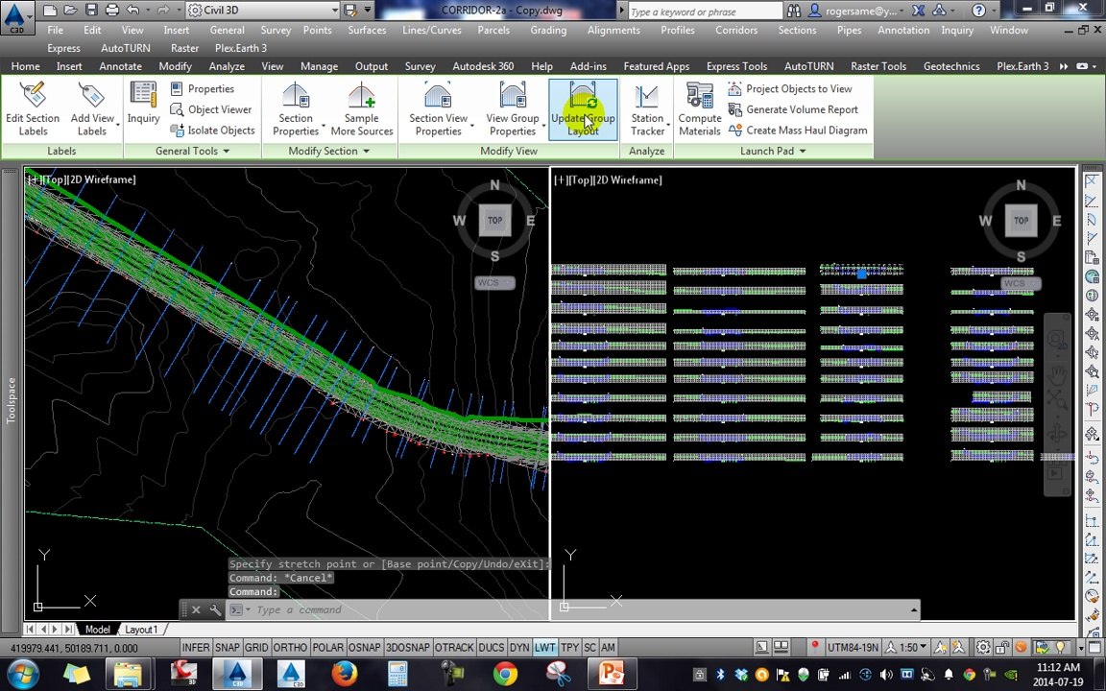
Task: Open Edit Section Labels tool
Action: (33, 109)
